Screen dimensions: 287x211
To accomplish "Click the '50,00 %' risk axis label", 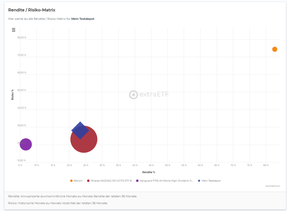I will [x=22, y=90].
